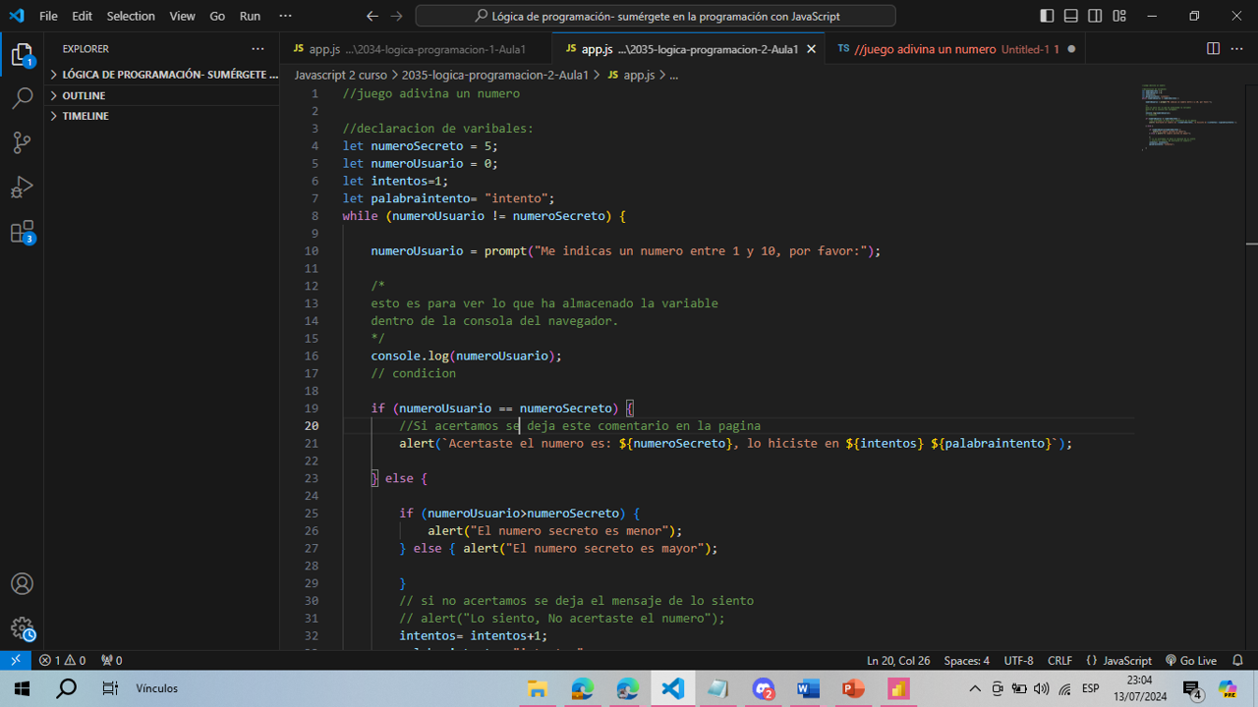Open the Accounts menu icon
This screenshot has width=1258, height=707.
tap(22, 584)
